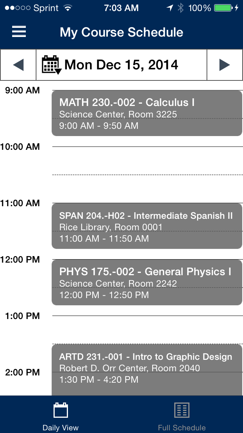Screen dimensions: 243x433
Task: Tap the Daily View calendar icon
Action: (60, 411)
